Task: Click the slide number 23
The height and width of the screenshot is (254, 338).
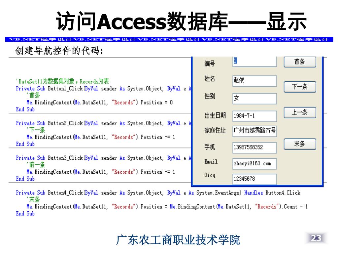Action: pos(316,238)
